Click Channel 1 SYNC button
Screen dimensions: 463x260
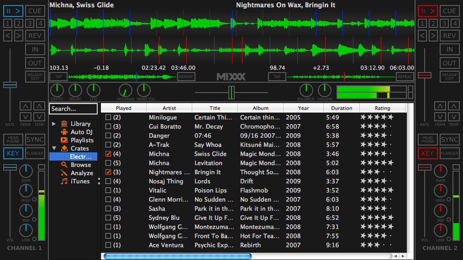point(35,140)
